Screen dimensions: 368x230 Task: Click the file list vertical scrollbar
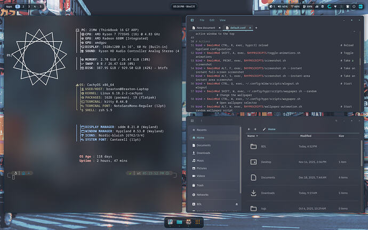pos(362,153)
